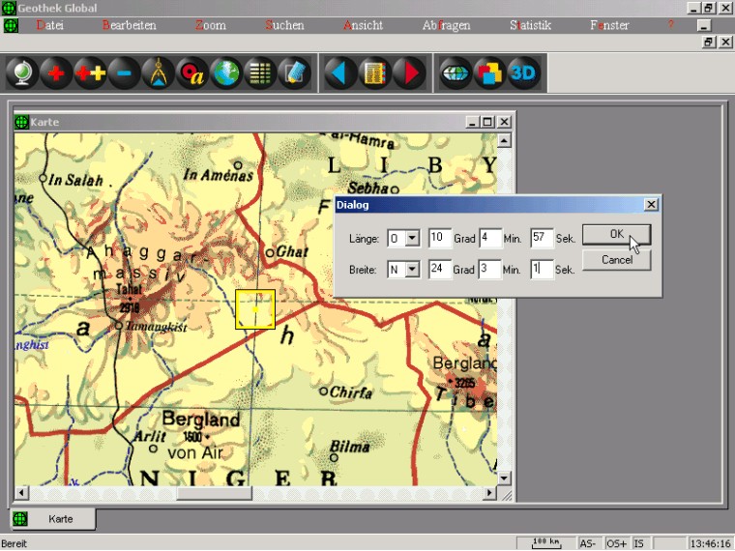Viewport: 735px width, 551px height.
Task: Open the Statistik menu
Action: [530, 25]
